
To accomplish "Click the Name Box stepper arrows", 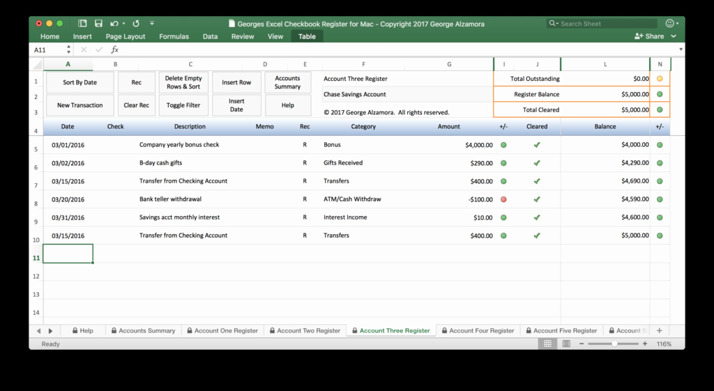I will 68,49.
